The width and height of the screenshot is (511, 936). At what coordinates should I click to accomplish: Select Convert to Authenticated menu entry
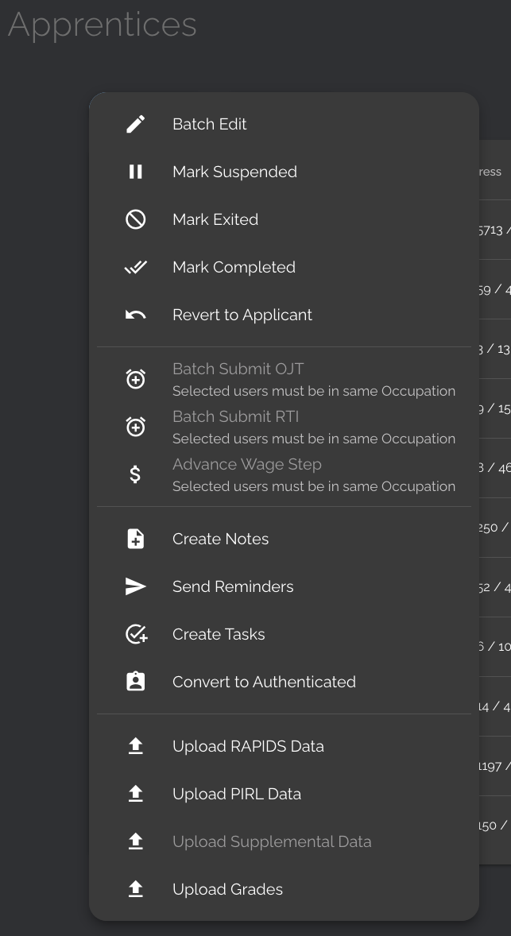(x=264, y=682)
